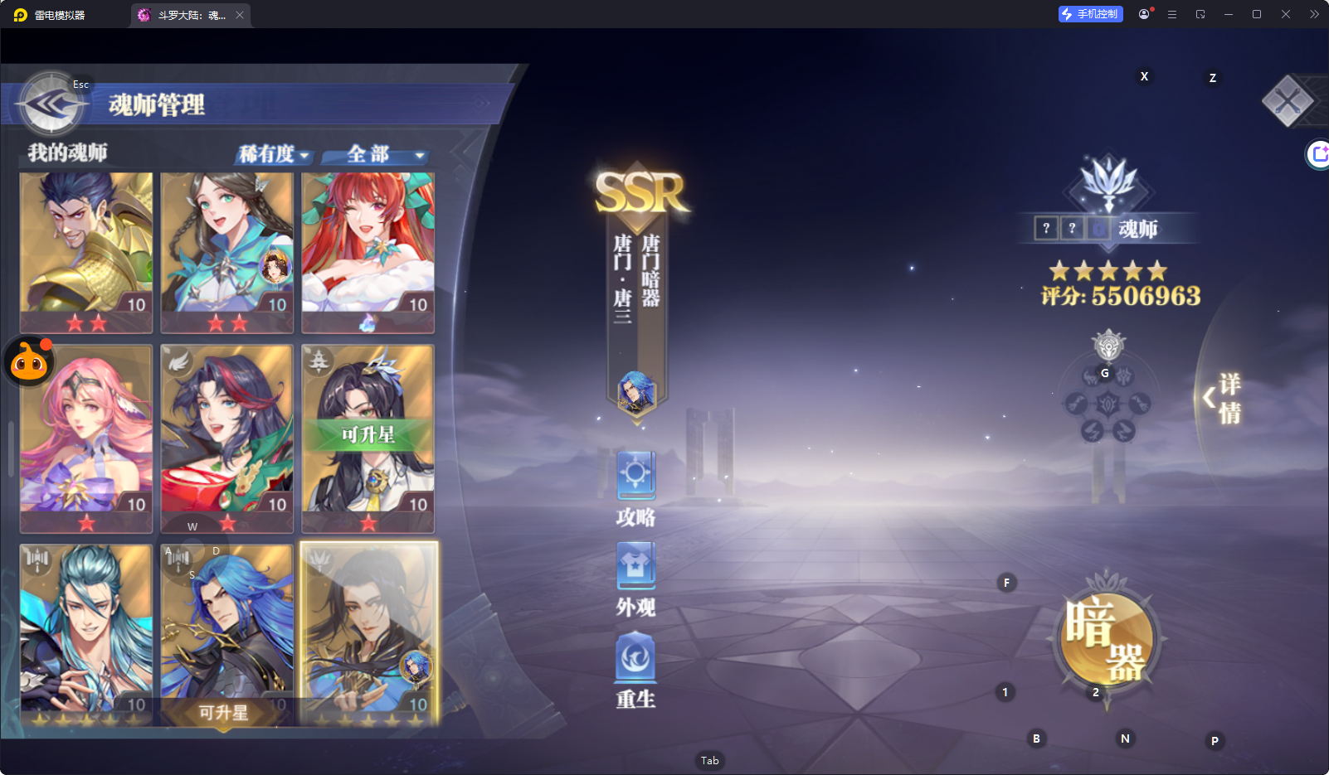Close the 斗罗大陆 tab

240,15
